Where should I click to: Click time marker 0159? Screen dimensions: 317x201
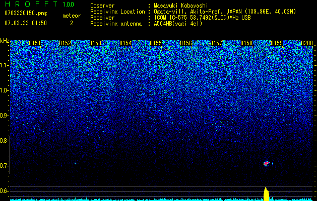click(277, 43)
